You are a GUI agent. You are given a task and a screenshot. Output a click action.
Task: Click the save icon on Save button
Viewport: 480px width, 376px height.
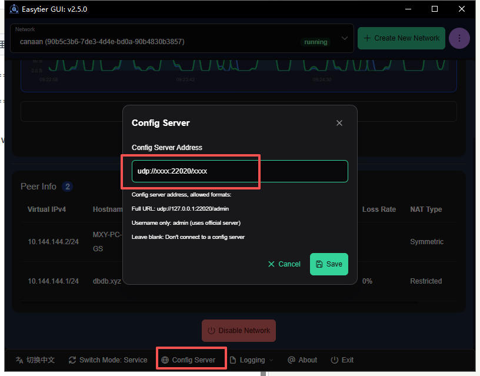(x=319, y=264)
